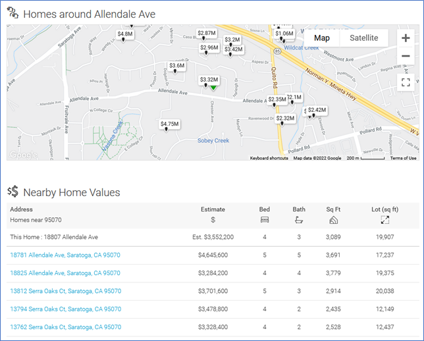Click the 200 m map scale control

coord(365,158)
